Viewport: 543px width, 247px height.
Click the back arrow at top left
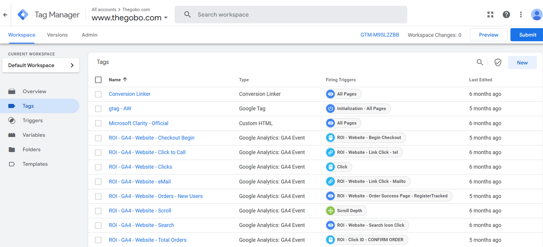[x=5, y=15]
